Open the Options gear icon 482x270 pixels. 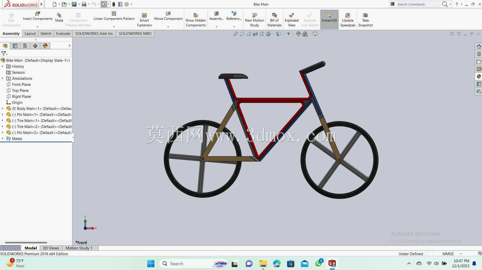[x=127, y=4]
